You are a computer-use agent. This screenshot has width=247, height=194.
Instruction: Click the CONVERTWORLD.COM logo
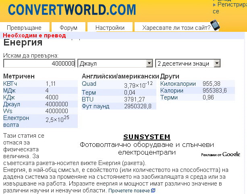[x=72, y=10]
